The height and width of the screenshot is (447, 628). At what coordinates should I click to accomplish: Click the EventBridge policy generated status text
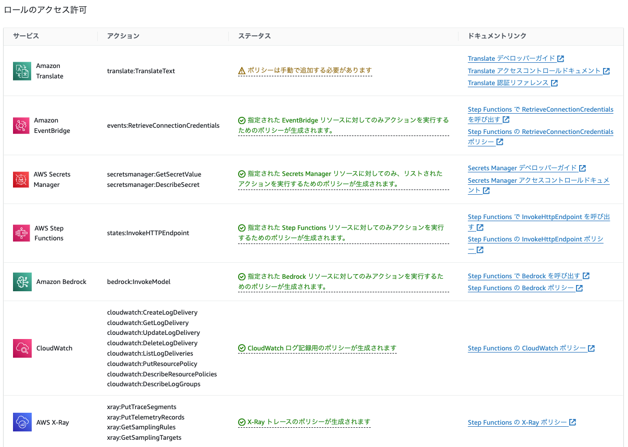tap(344, 125)
